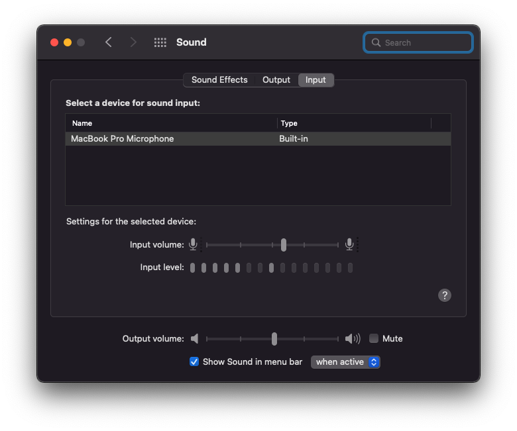Click the quiet output volume speaker icon

[x=195, y=338]
